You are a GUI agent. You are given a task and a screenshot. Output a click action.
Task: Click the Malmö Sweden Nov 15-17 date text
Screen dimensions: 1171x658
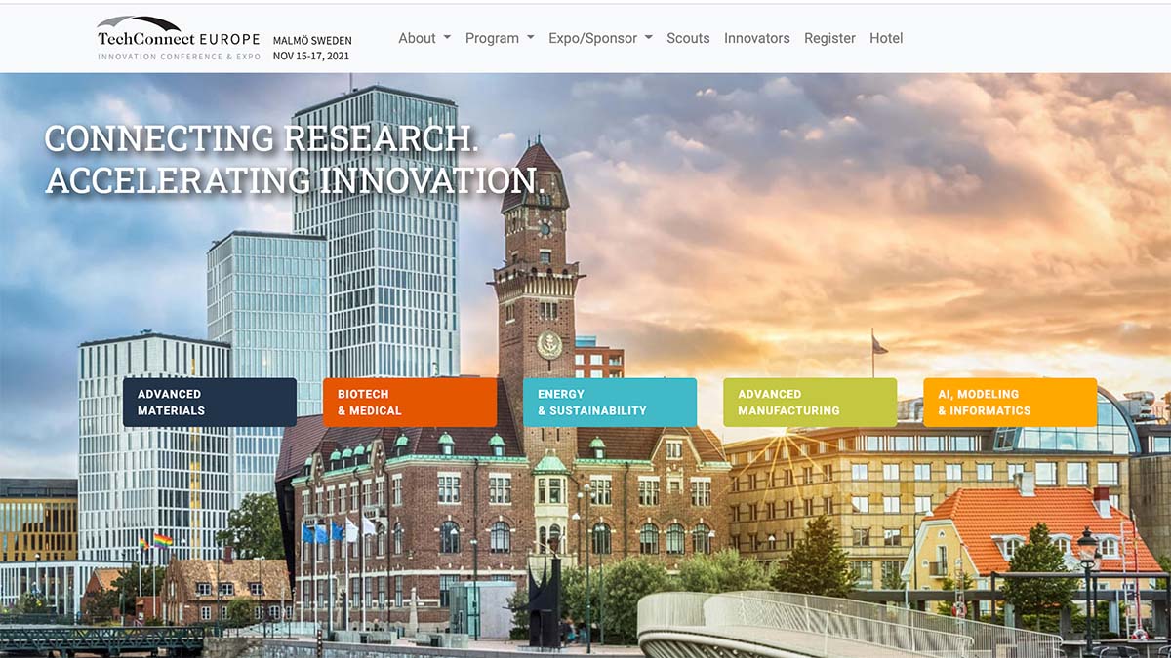coord(312,48)
